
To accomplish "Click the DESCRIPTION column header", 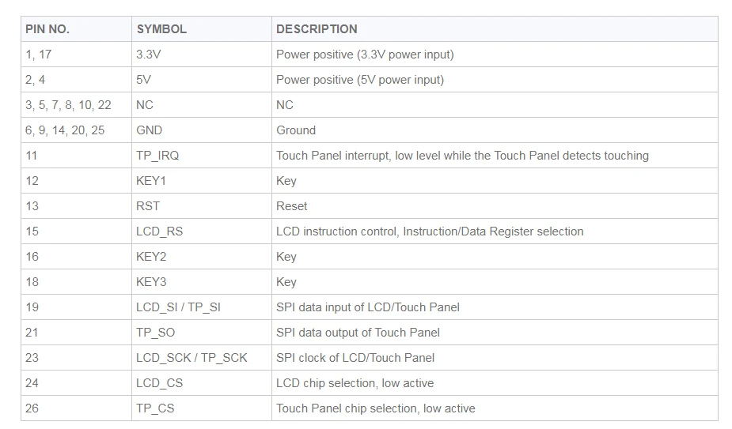I will (x=495, y=29).
